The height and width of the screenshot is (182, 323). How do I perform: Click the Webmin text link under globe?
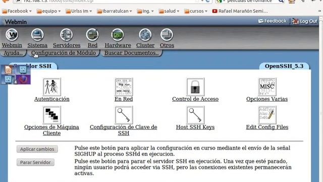pos(12,45)
